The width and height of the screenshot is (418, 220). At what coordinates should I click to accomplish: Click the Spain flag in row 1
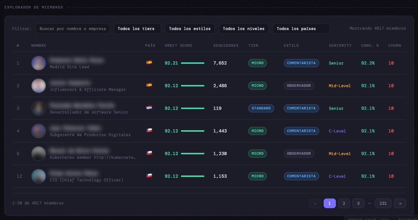pyautogui.click(x=149, y=63)
